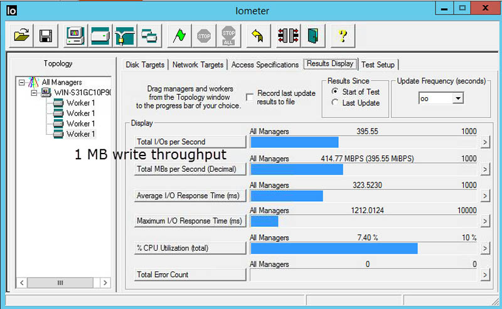Click the Total Error Count progress bar
502x309 pixels.
364,275
